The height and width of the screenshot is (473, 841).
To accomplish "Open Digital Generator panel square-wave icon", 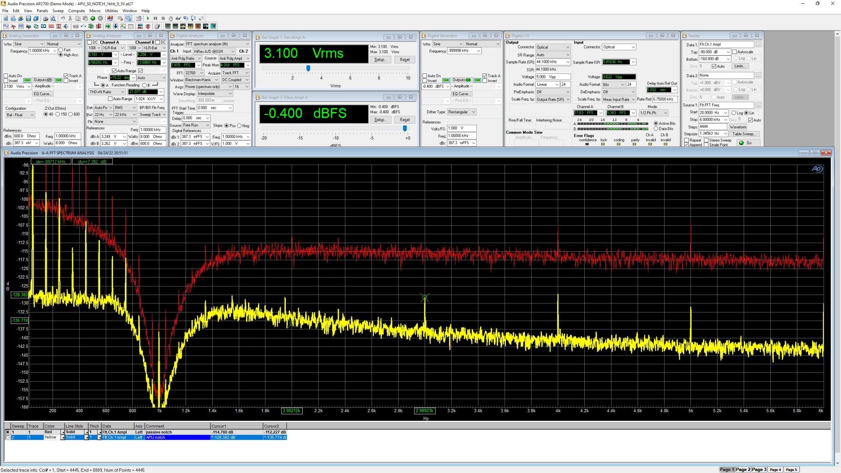I will (x=21, y=26).
